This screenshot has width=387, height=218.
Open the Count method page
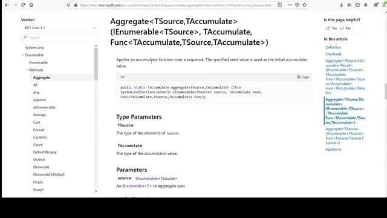37,145
